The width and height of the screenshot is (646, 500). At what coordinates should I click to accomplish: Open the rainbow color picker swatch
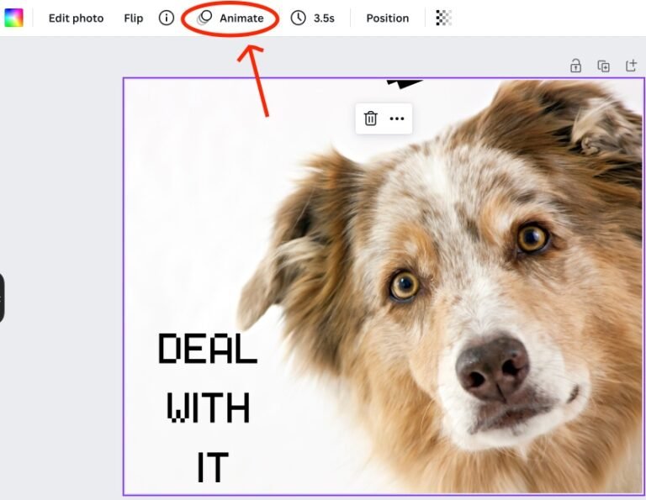13,18
